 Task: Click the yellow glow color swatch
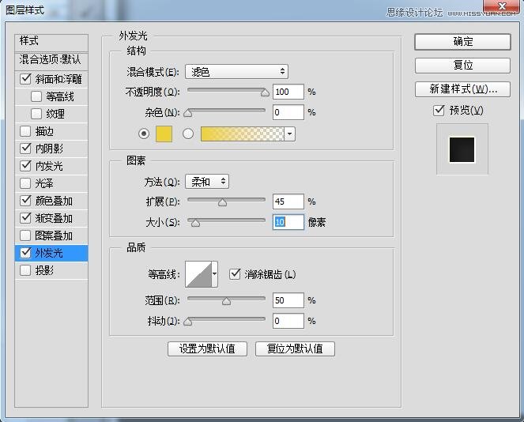pyautogui.click(x=164, y=134)
